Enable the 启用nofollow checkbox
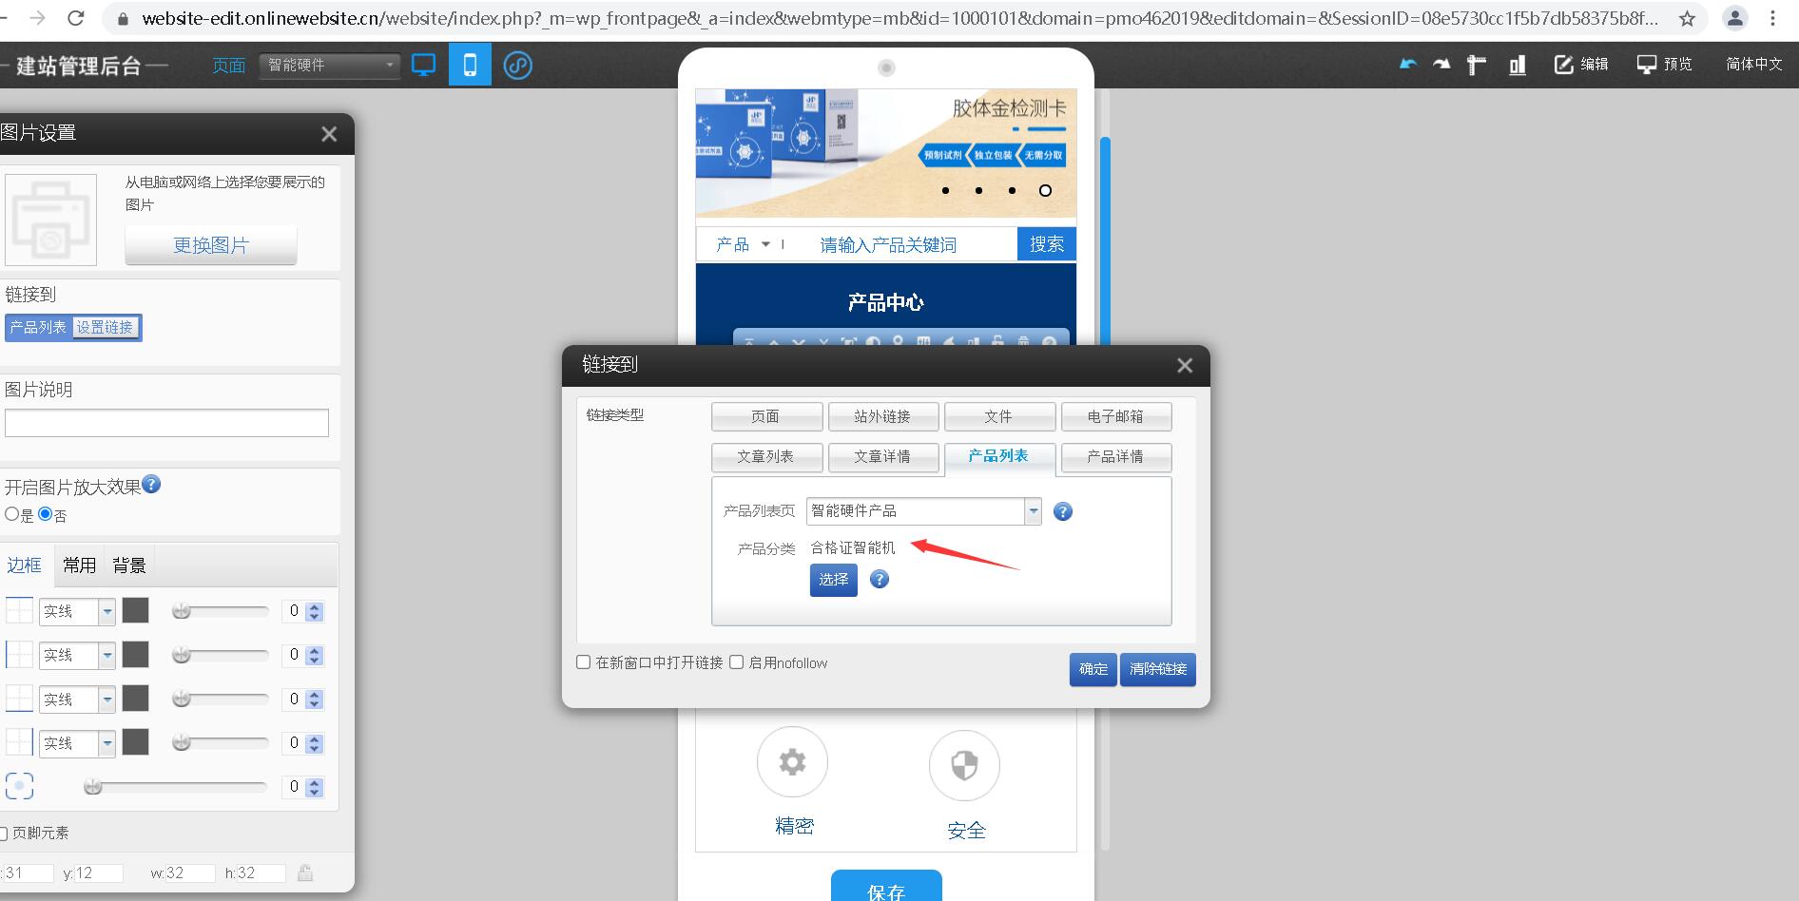 (x=737, y=661)
